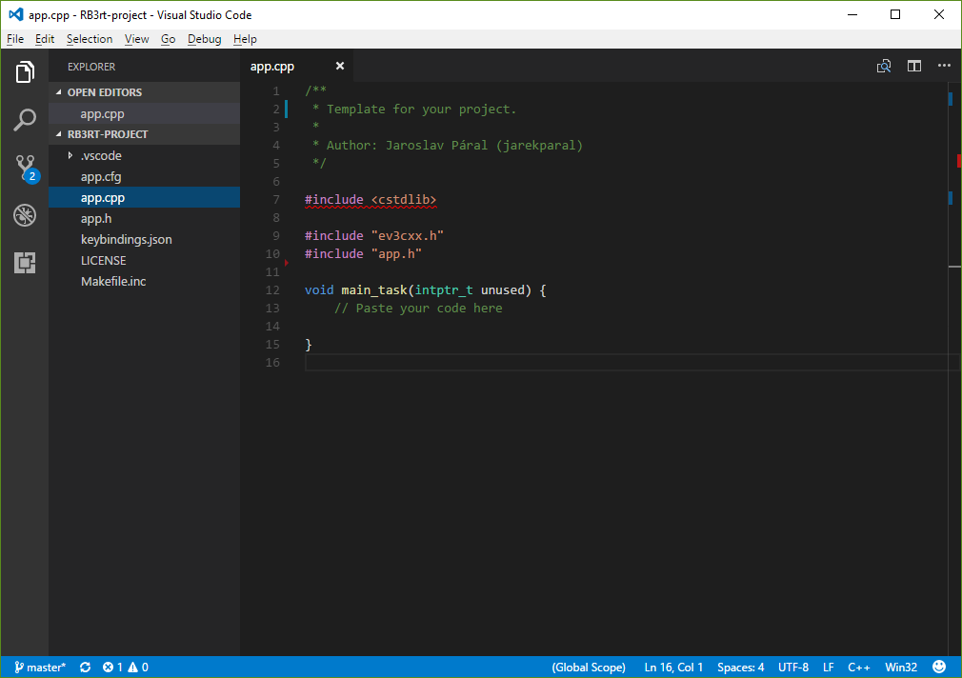Open the File menu
This screenshot has height=678, width=962.
pos(15,39)
